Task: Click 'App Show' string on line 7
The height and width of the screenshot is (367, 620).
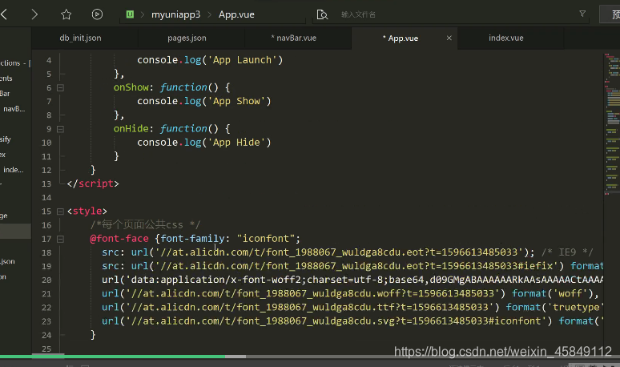Action: pyautogui.click(x=236, y=101)
